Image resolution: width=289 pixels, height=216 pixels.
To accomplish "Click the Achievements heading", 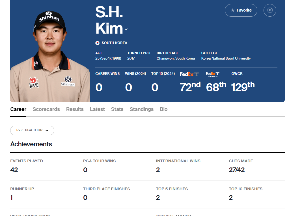I will tap(31, 144).
